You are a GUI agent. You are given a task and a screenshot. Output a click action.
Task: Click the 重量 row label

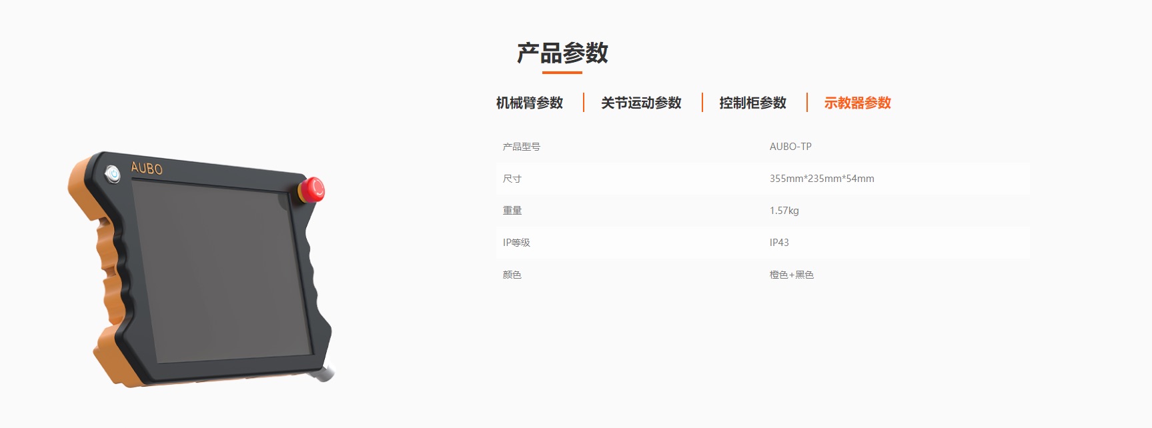(x=512, y=211)
